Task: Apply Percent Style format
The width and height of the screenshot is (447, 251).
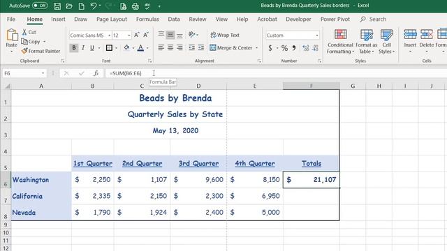Action: point(284,48)
